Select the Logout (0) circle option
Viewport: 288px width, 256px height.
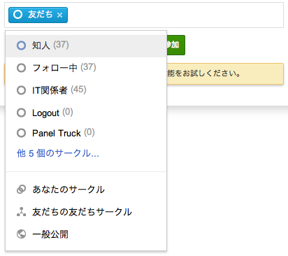[86, 113]
